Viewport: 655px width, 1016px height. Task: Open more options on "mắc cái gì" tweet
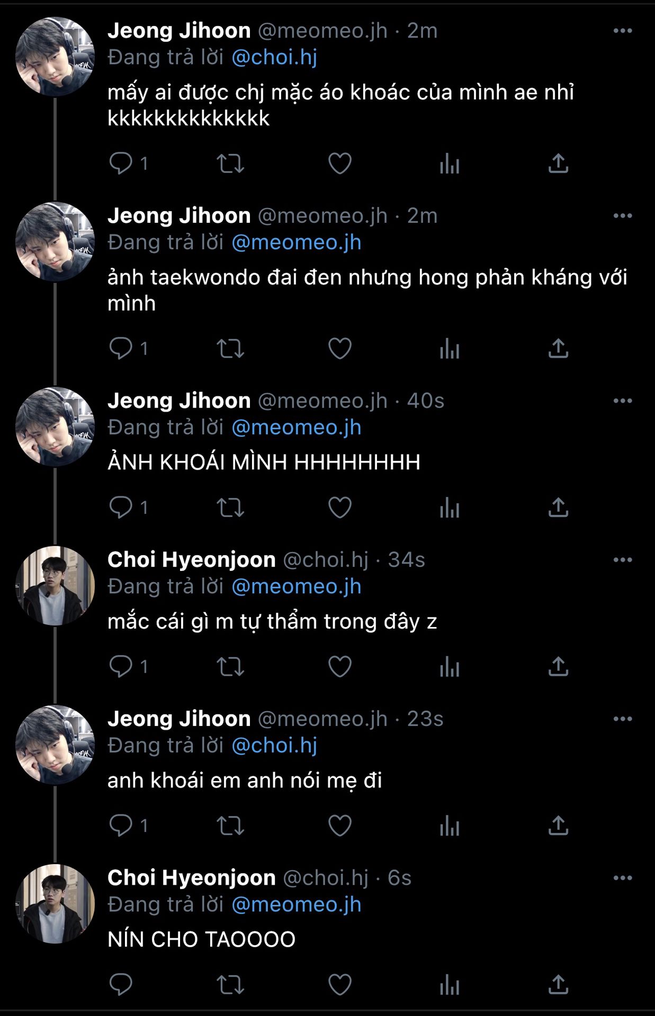click(x=623, y=560)
